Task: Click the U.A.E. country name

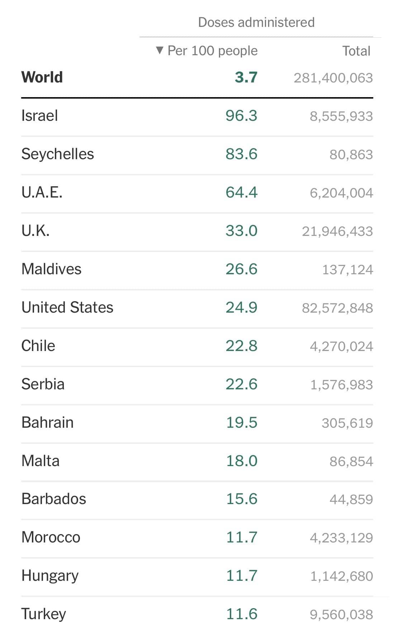Action: 42,193
